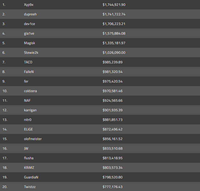Click player name Xyp9x
This screenshot has width=200, height=191.
point(29,5)
